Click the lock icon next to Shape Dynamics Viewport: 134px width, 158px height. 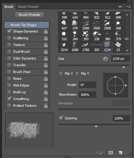click(x=46, y=31)
